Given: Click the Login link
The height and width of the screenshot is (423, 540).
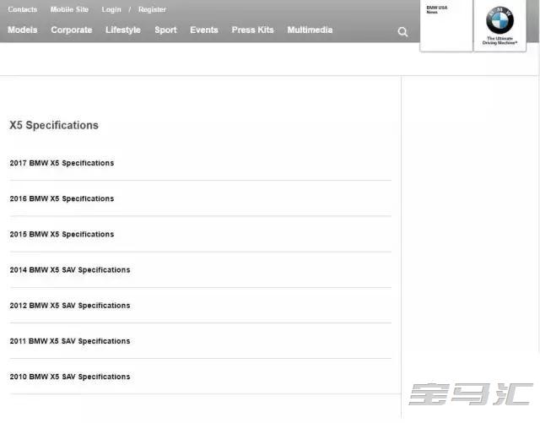Looking at the screenshot, I should [111, 9].
